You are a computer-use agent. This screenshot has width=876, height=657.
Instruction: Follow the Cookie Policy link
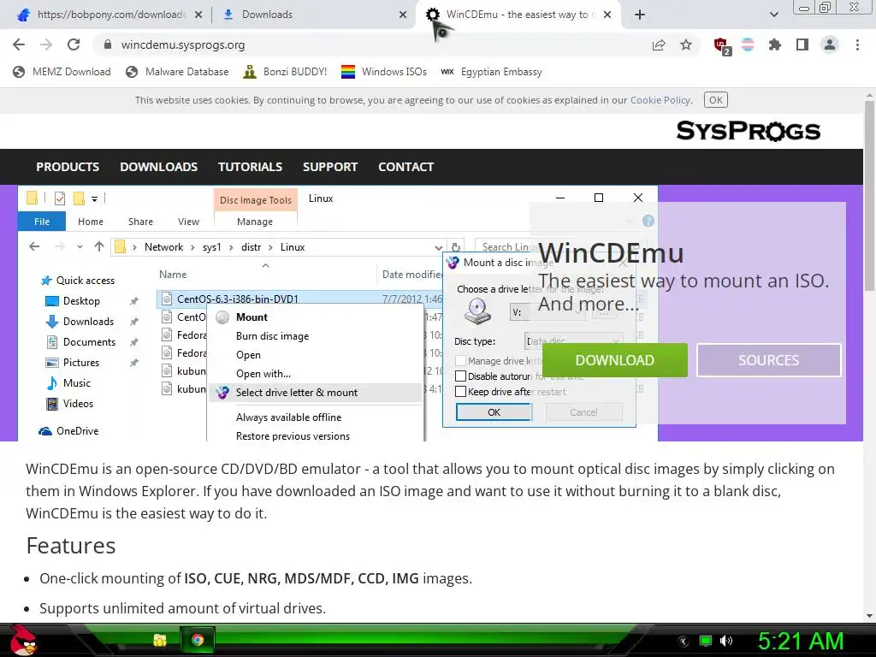(x=660, y=100)
